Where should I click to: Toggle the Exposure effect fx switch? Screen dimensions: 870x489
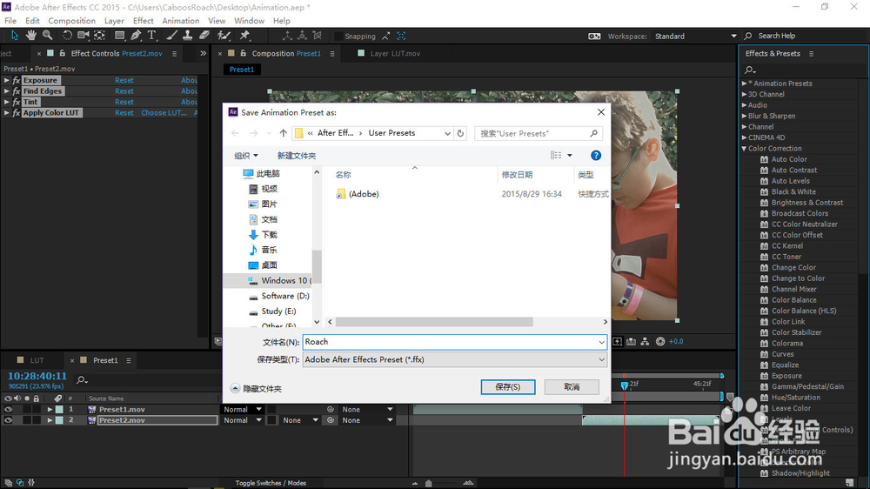(17, 80)
